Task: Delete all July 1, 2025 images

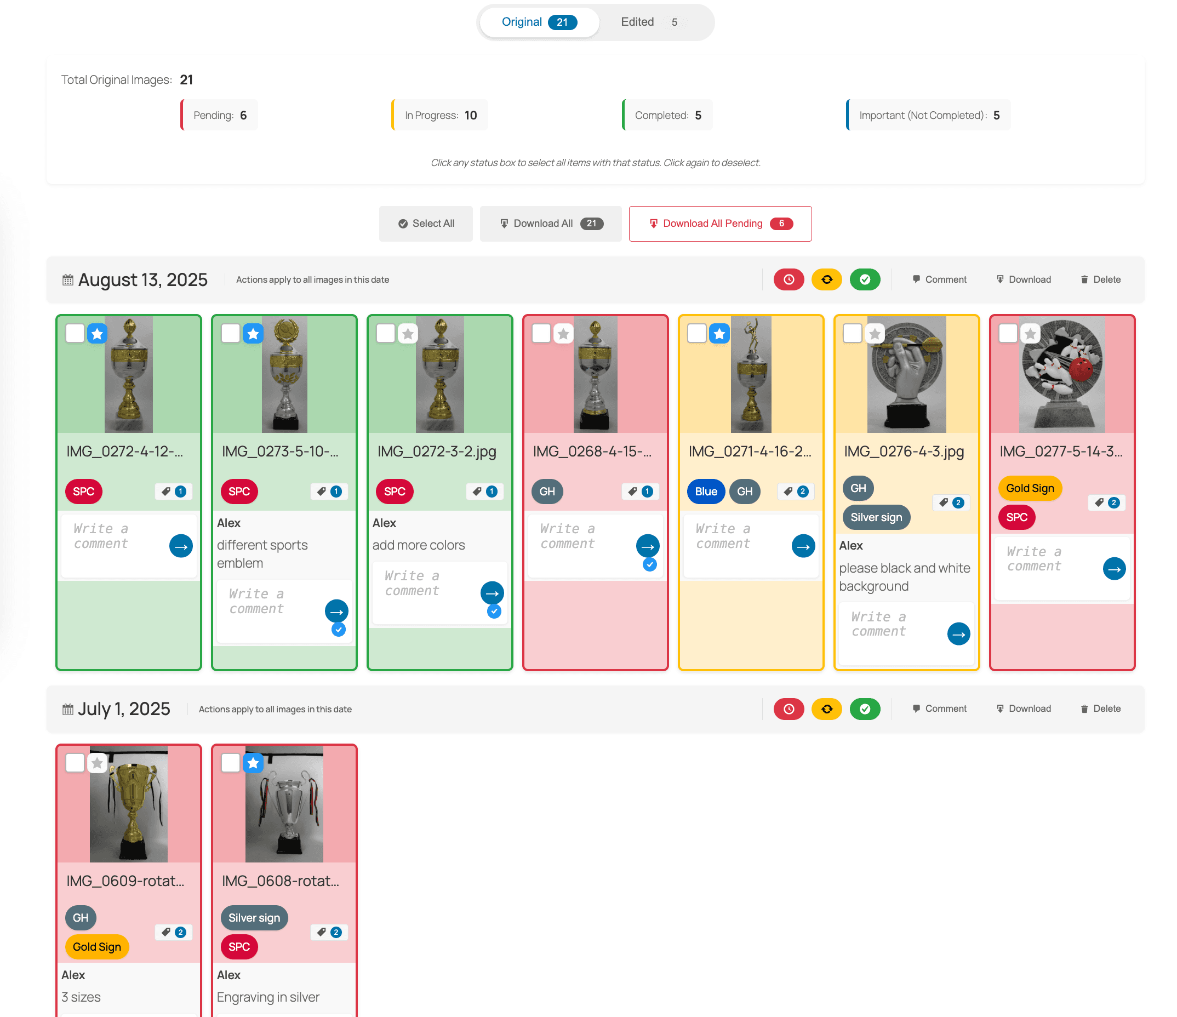Action: pyautogui.click(x=1100, y=709)
